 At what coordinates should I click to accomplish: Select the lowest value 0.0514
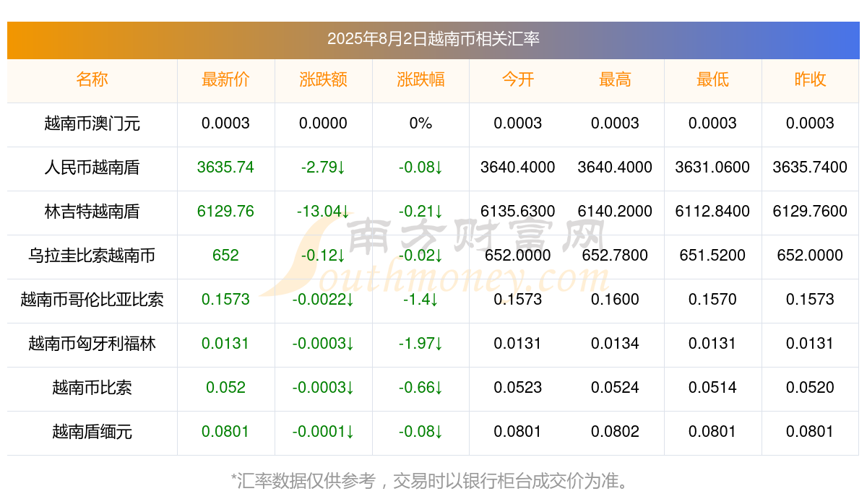712,388
